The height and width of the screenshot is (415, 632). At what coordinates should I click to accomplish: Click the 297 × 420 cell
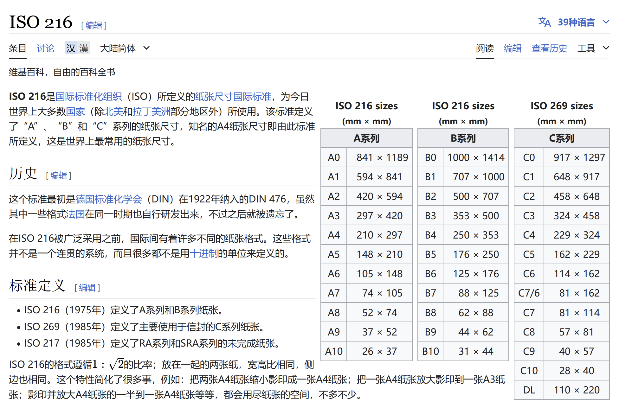pyautogui.click(x=379, y=216)
